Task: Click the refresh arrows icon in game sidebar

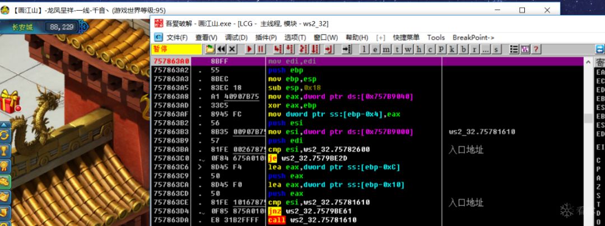Action: click(5, 135)
